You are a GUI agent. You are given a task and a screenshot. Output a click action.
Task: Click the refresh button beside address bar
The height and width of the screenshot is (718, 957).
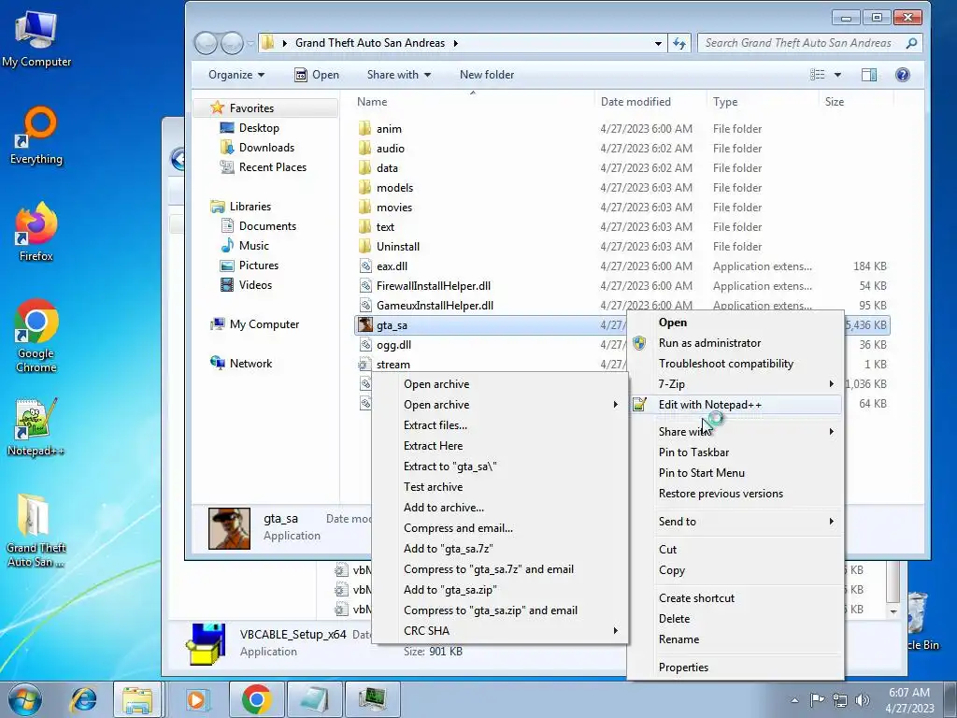(x=679, y=43)
